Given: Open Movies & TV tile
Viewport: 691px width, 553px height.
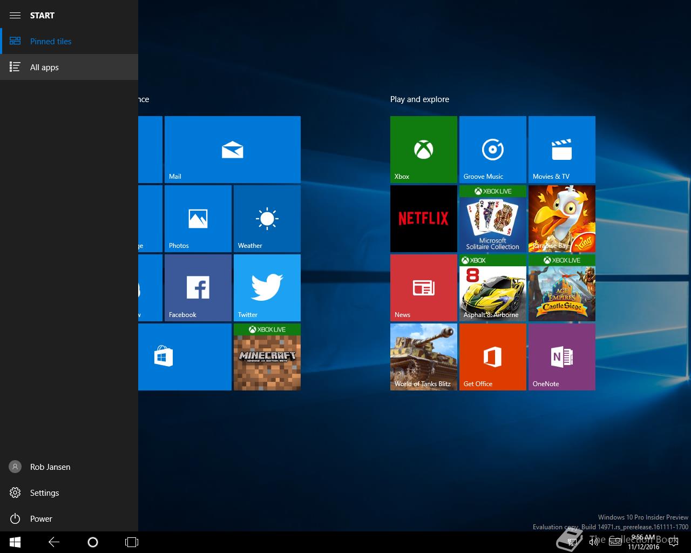Looking at the screenshot, I should 562,150.
